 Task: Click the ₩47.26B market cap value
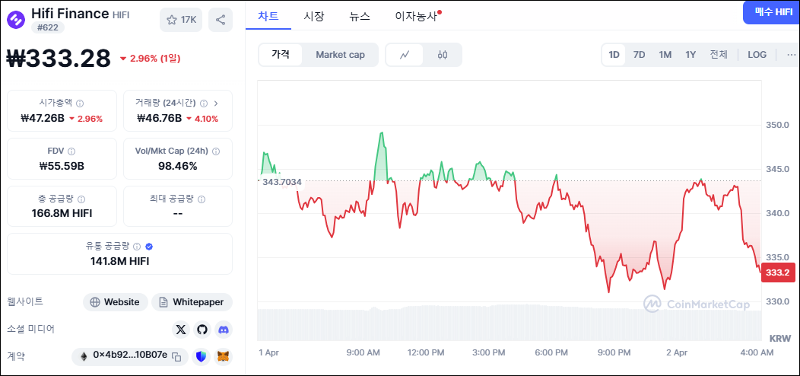43,119
